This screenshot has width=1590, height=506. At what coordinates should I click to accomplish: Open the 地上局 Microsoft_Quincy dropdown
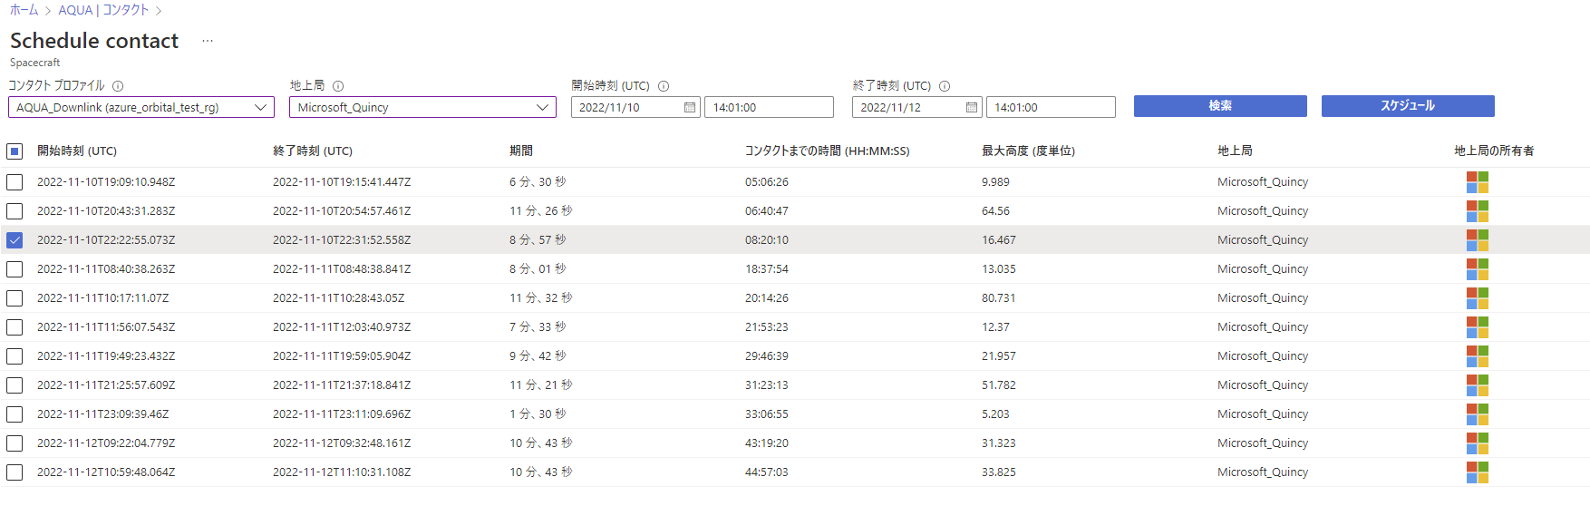pos(422,107)
